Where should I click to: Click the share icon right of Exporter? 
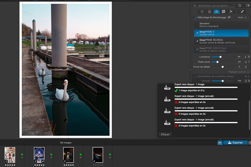click(249, 143)
